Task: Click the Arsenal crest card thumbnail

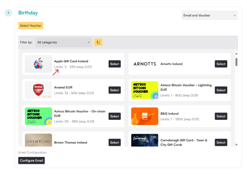Action: coord(38,90)
